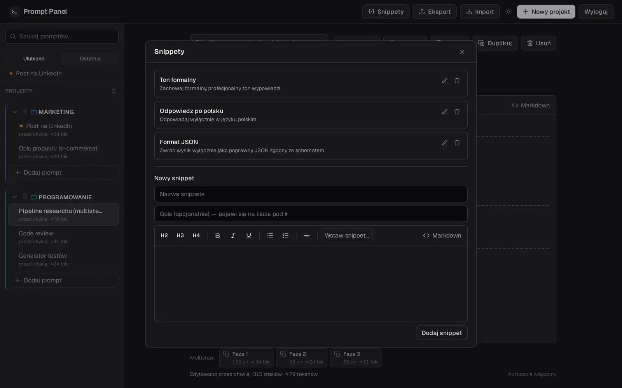Click the MARKETING folder icon
Screen dimensions: 622x388
click(x=33, y=112)
